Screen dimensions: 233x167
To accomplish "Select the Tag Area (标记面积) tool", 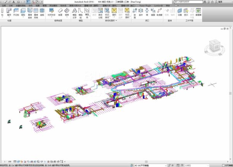I will pyautogui.click(x=127, y=13).
